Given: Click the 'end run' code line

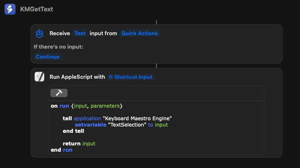Looking at the screenshot, I should pyautogui.click(x=61, y=150).
